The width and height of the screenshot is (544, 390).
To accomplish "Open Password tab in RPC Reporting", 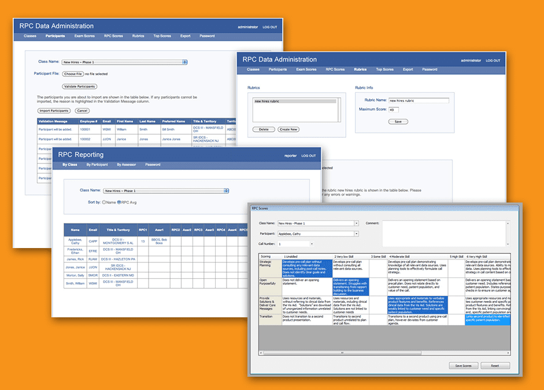I will click(153, 165).
